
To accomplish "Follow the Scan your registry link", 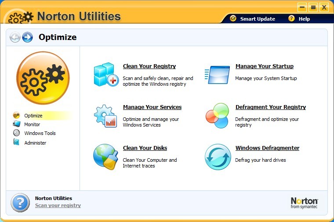I will coord(58,205).
